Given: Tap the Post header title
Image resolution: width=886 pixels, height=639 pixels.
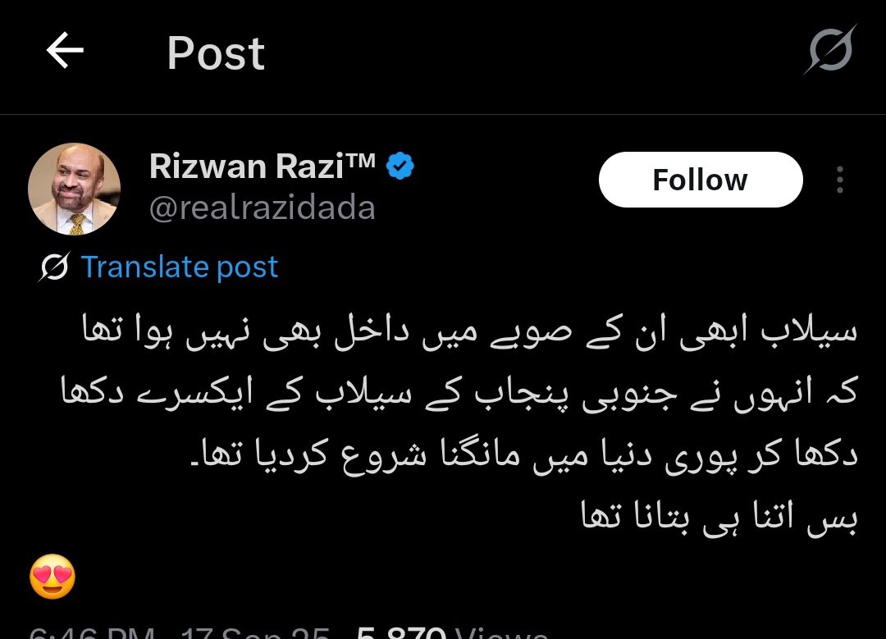Looking at the screenshot, I should coord(216,53).
